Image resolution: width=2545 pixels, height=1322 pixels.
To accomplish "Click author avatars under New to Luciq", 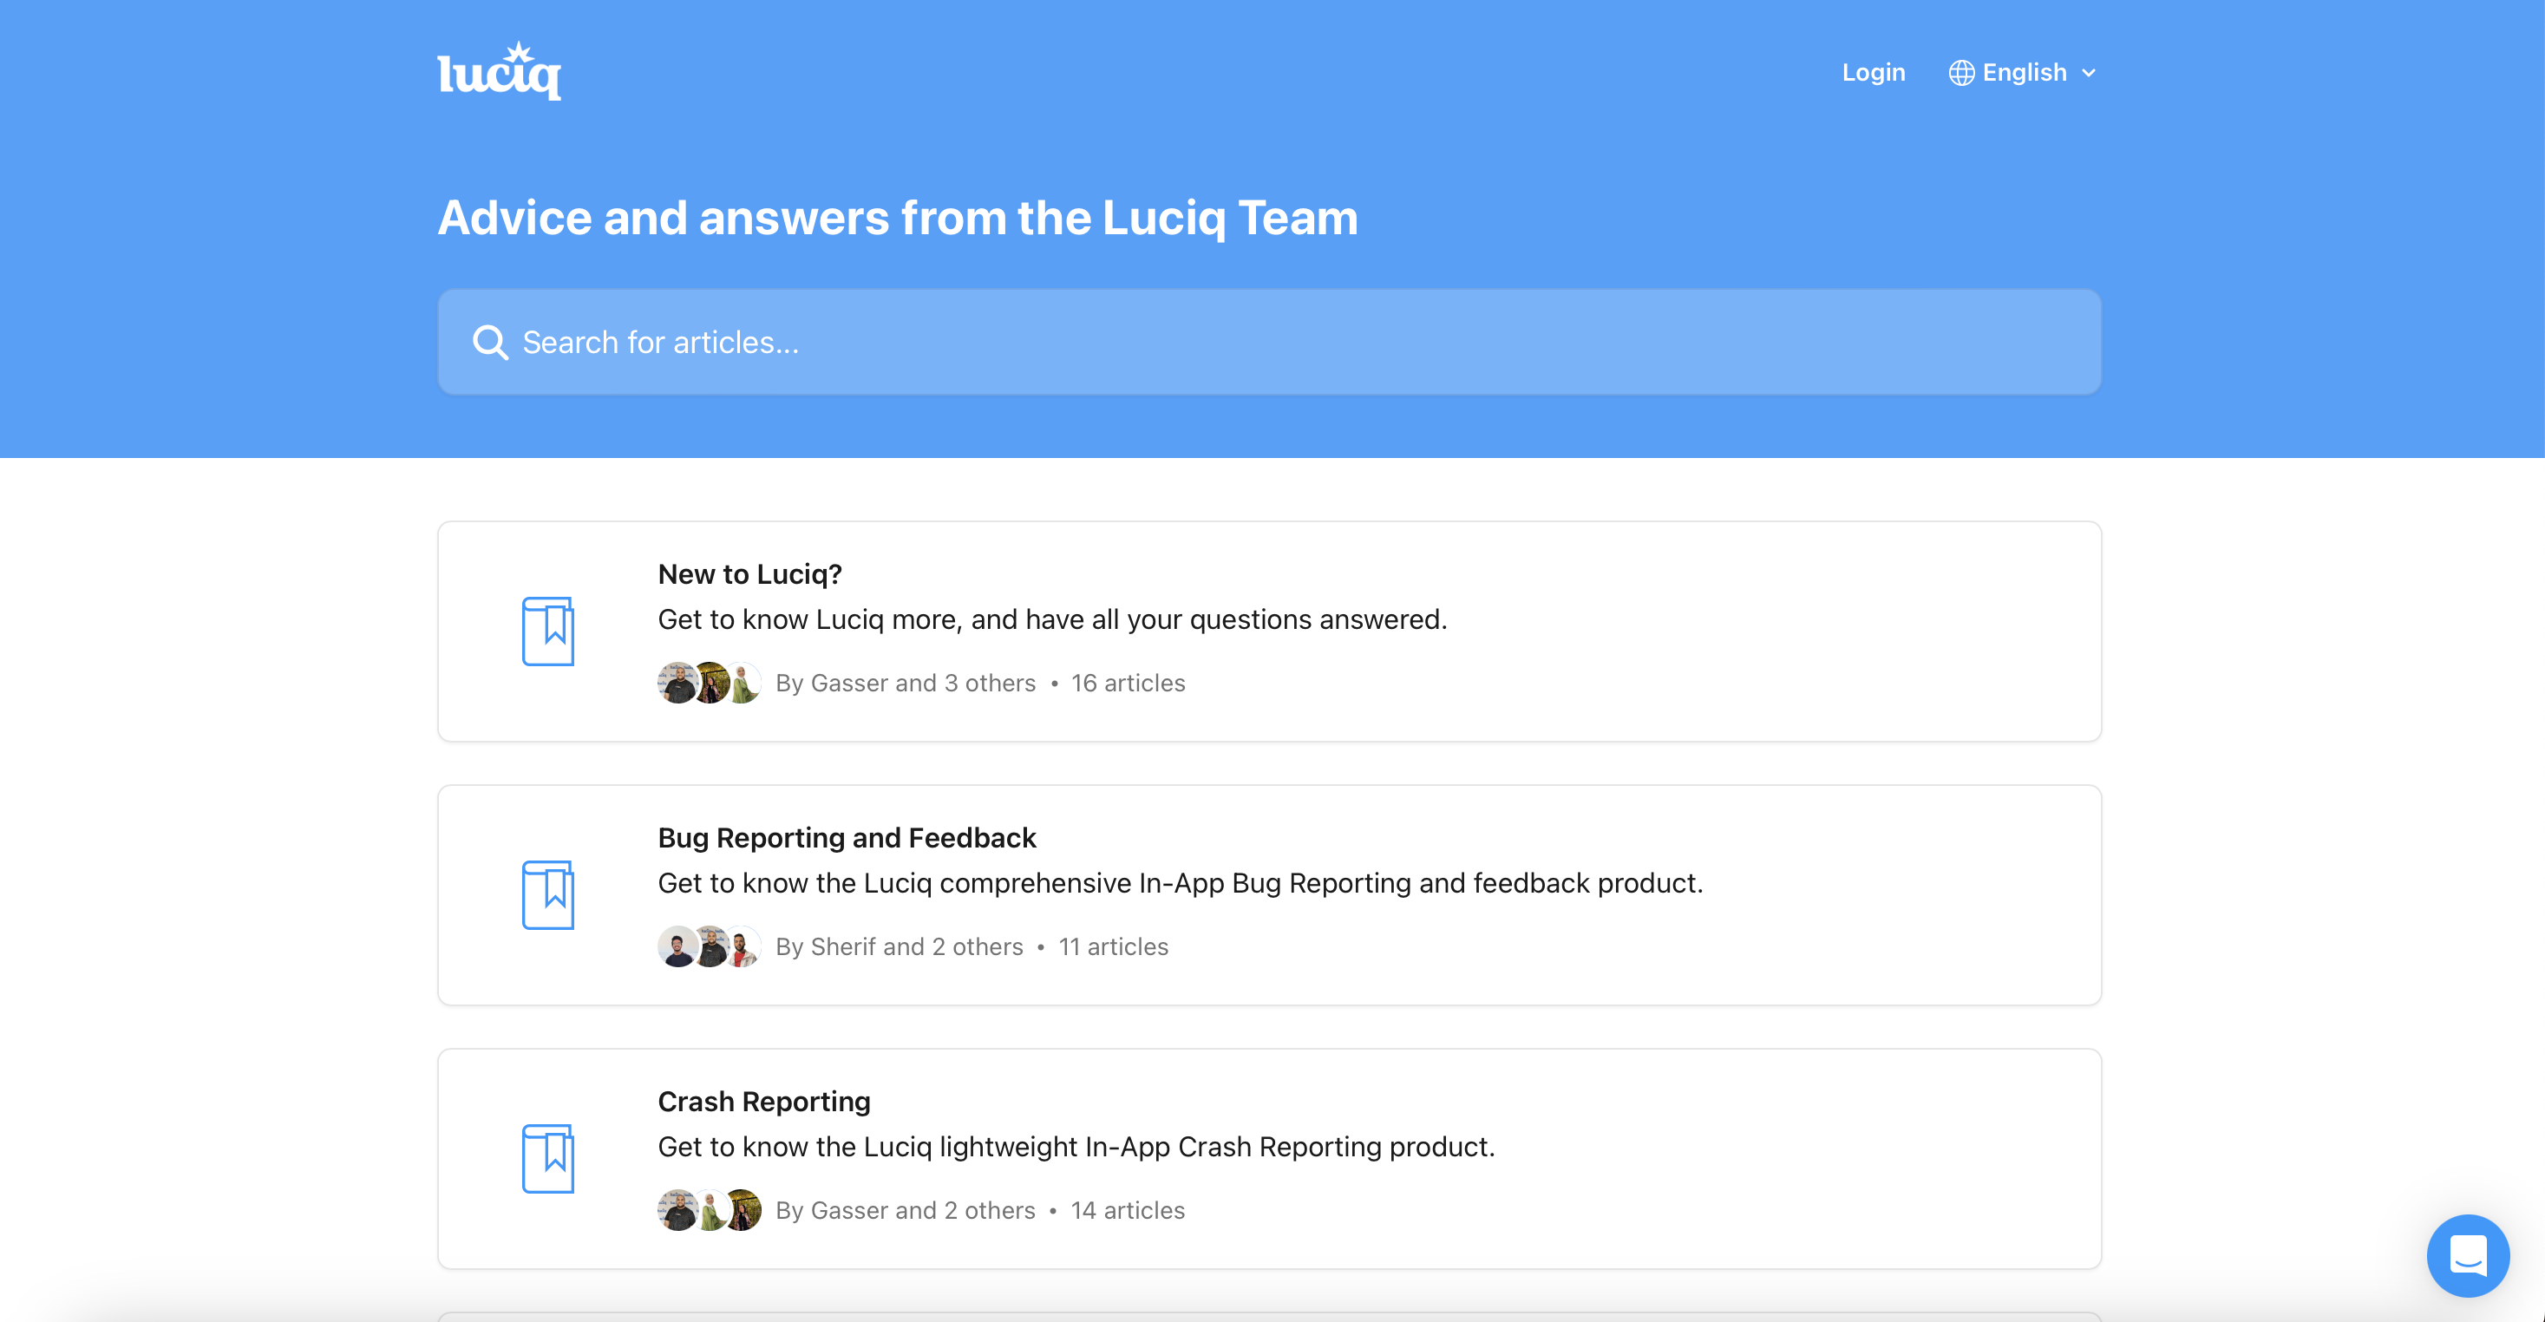I will pos(710,683).
